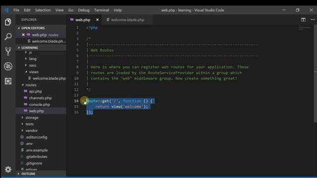Open the Search view in activity bar

(x=8, y=37)
